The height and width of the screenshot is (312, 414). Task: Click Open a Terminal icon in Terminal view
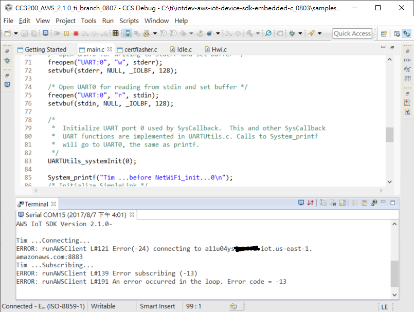click(x=301, y=203)
